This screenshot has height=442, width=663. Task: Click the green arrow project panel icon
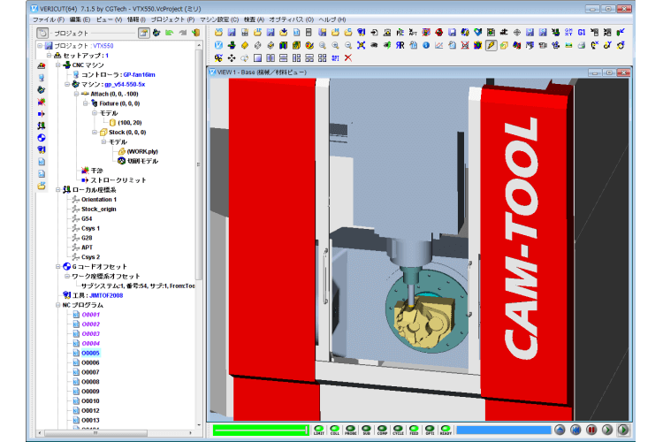[x=170, y=33]
